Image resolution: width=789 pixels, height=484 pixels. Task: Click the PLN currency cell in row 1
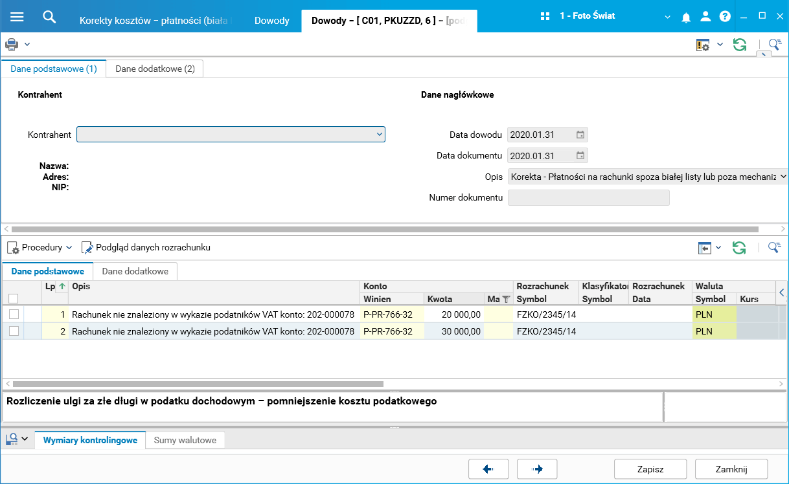point(715,314)
